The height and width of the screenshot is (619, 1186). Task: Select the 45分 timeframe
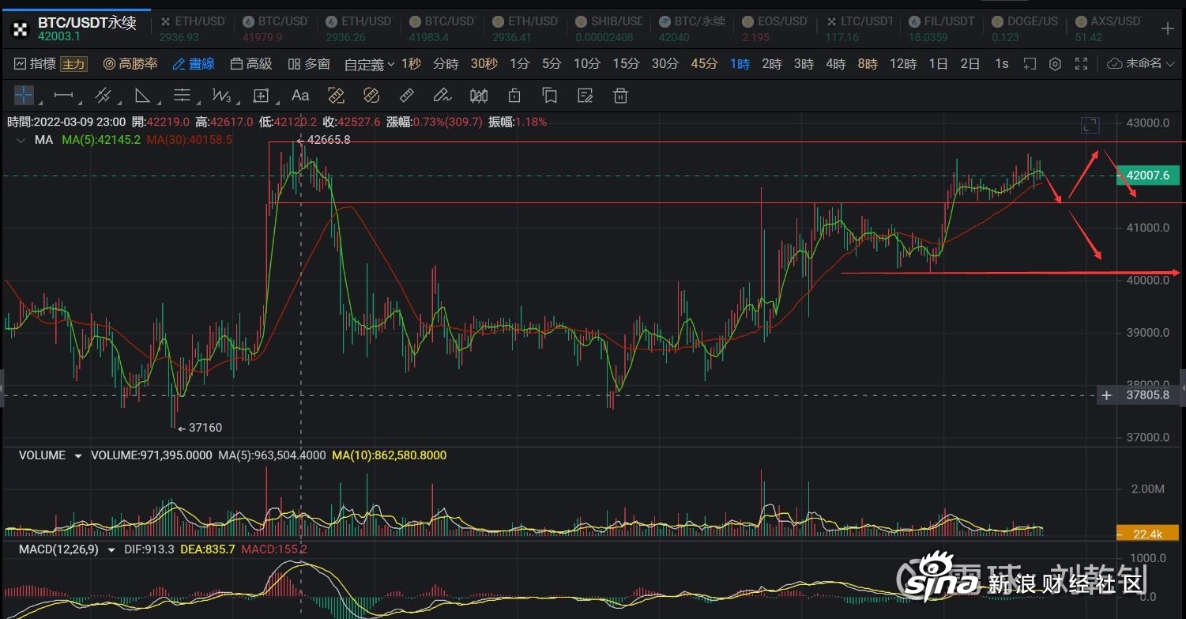pos(704,63)
